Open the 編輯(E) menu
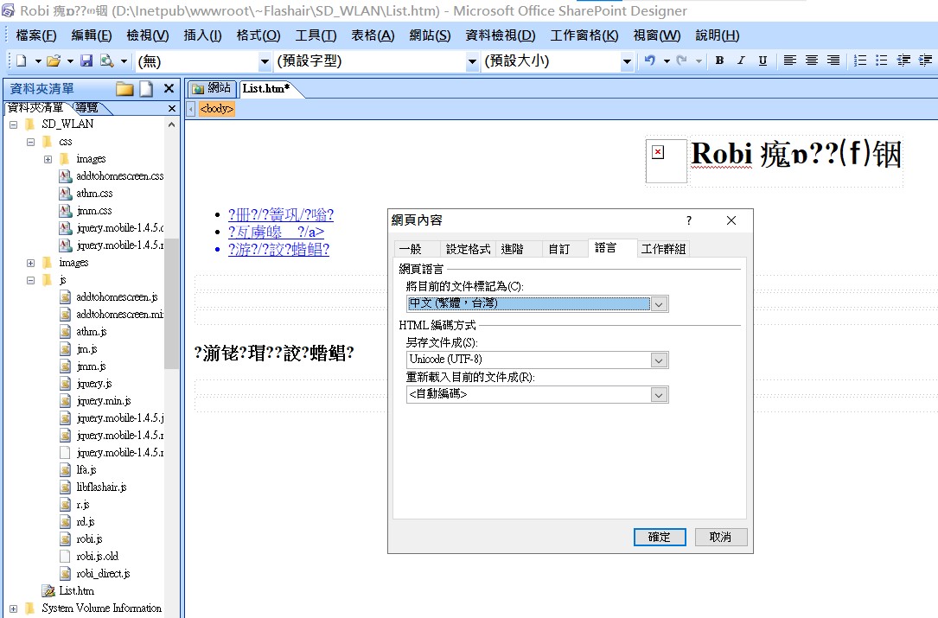 click(x=92, y=35)
